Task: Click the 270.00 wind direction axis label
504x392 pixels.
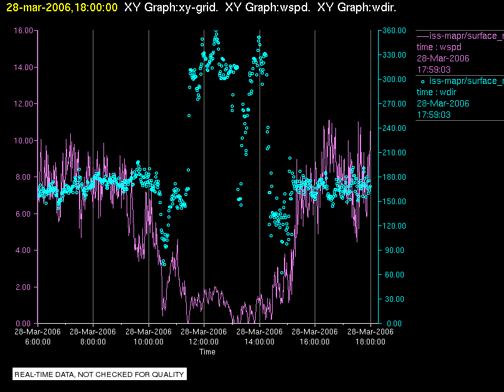Action: coord(394,104)
